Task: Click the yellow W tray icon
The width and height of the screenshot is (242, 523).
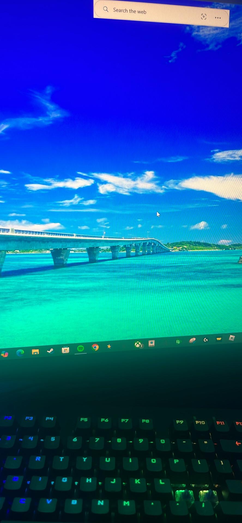Action: pos(219,339)
